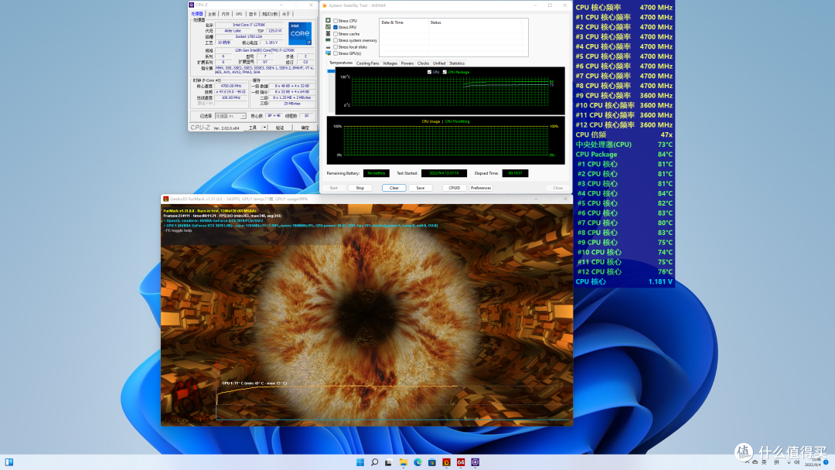This screenshot has height=470, width=835.
Task: Stop the AIDA64 stability test
Action: (x=360, y=188)
